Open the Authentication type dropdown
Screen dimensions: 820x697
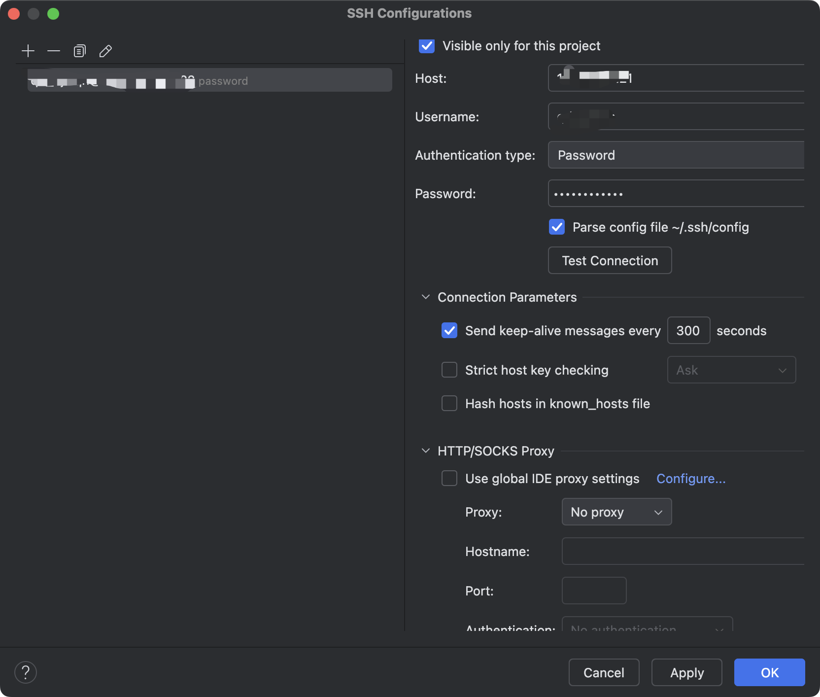point(676,155)
